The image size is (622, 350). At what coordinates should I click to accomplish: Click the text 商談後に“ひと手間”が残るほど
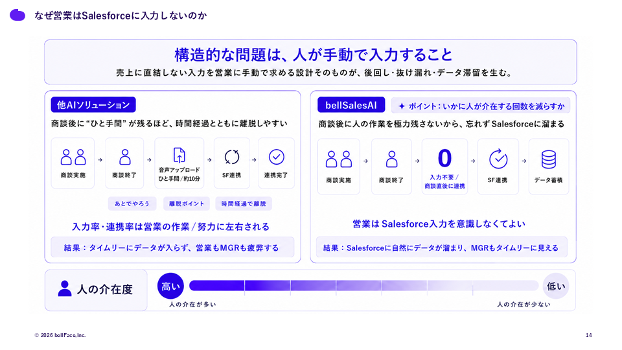tap(169, 123)
